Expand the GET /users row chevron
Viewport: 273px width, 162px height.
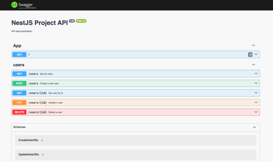click(x=256, y=74)
